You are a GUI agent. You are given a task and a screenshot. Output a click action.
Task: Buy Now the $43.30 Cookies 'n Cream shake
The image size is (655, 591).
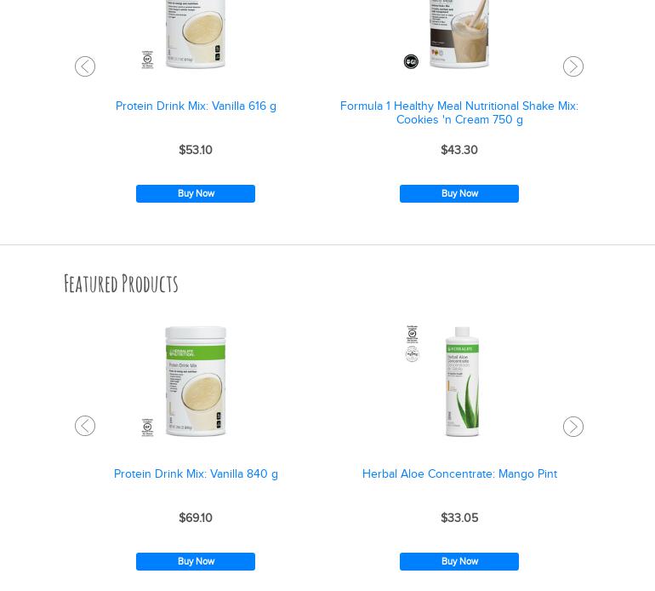[459, 193]
